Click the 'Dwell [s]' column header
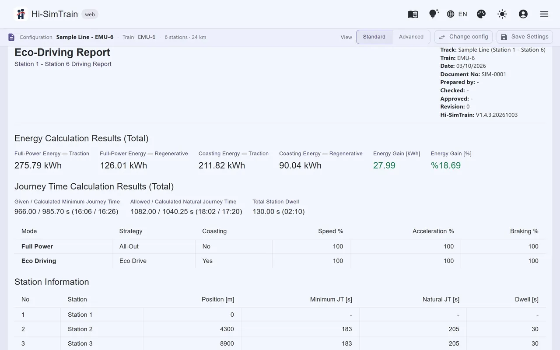The image size is (560, 350). [527, 299]
